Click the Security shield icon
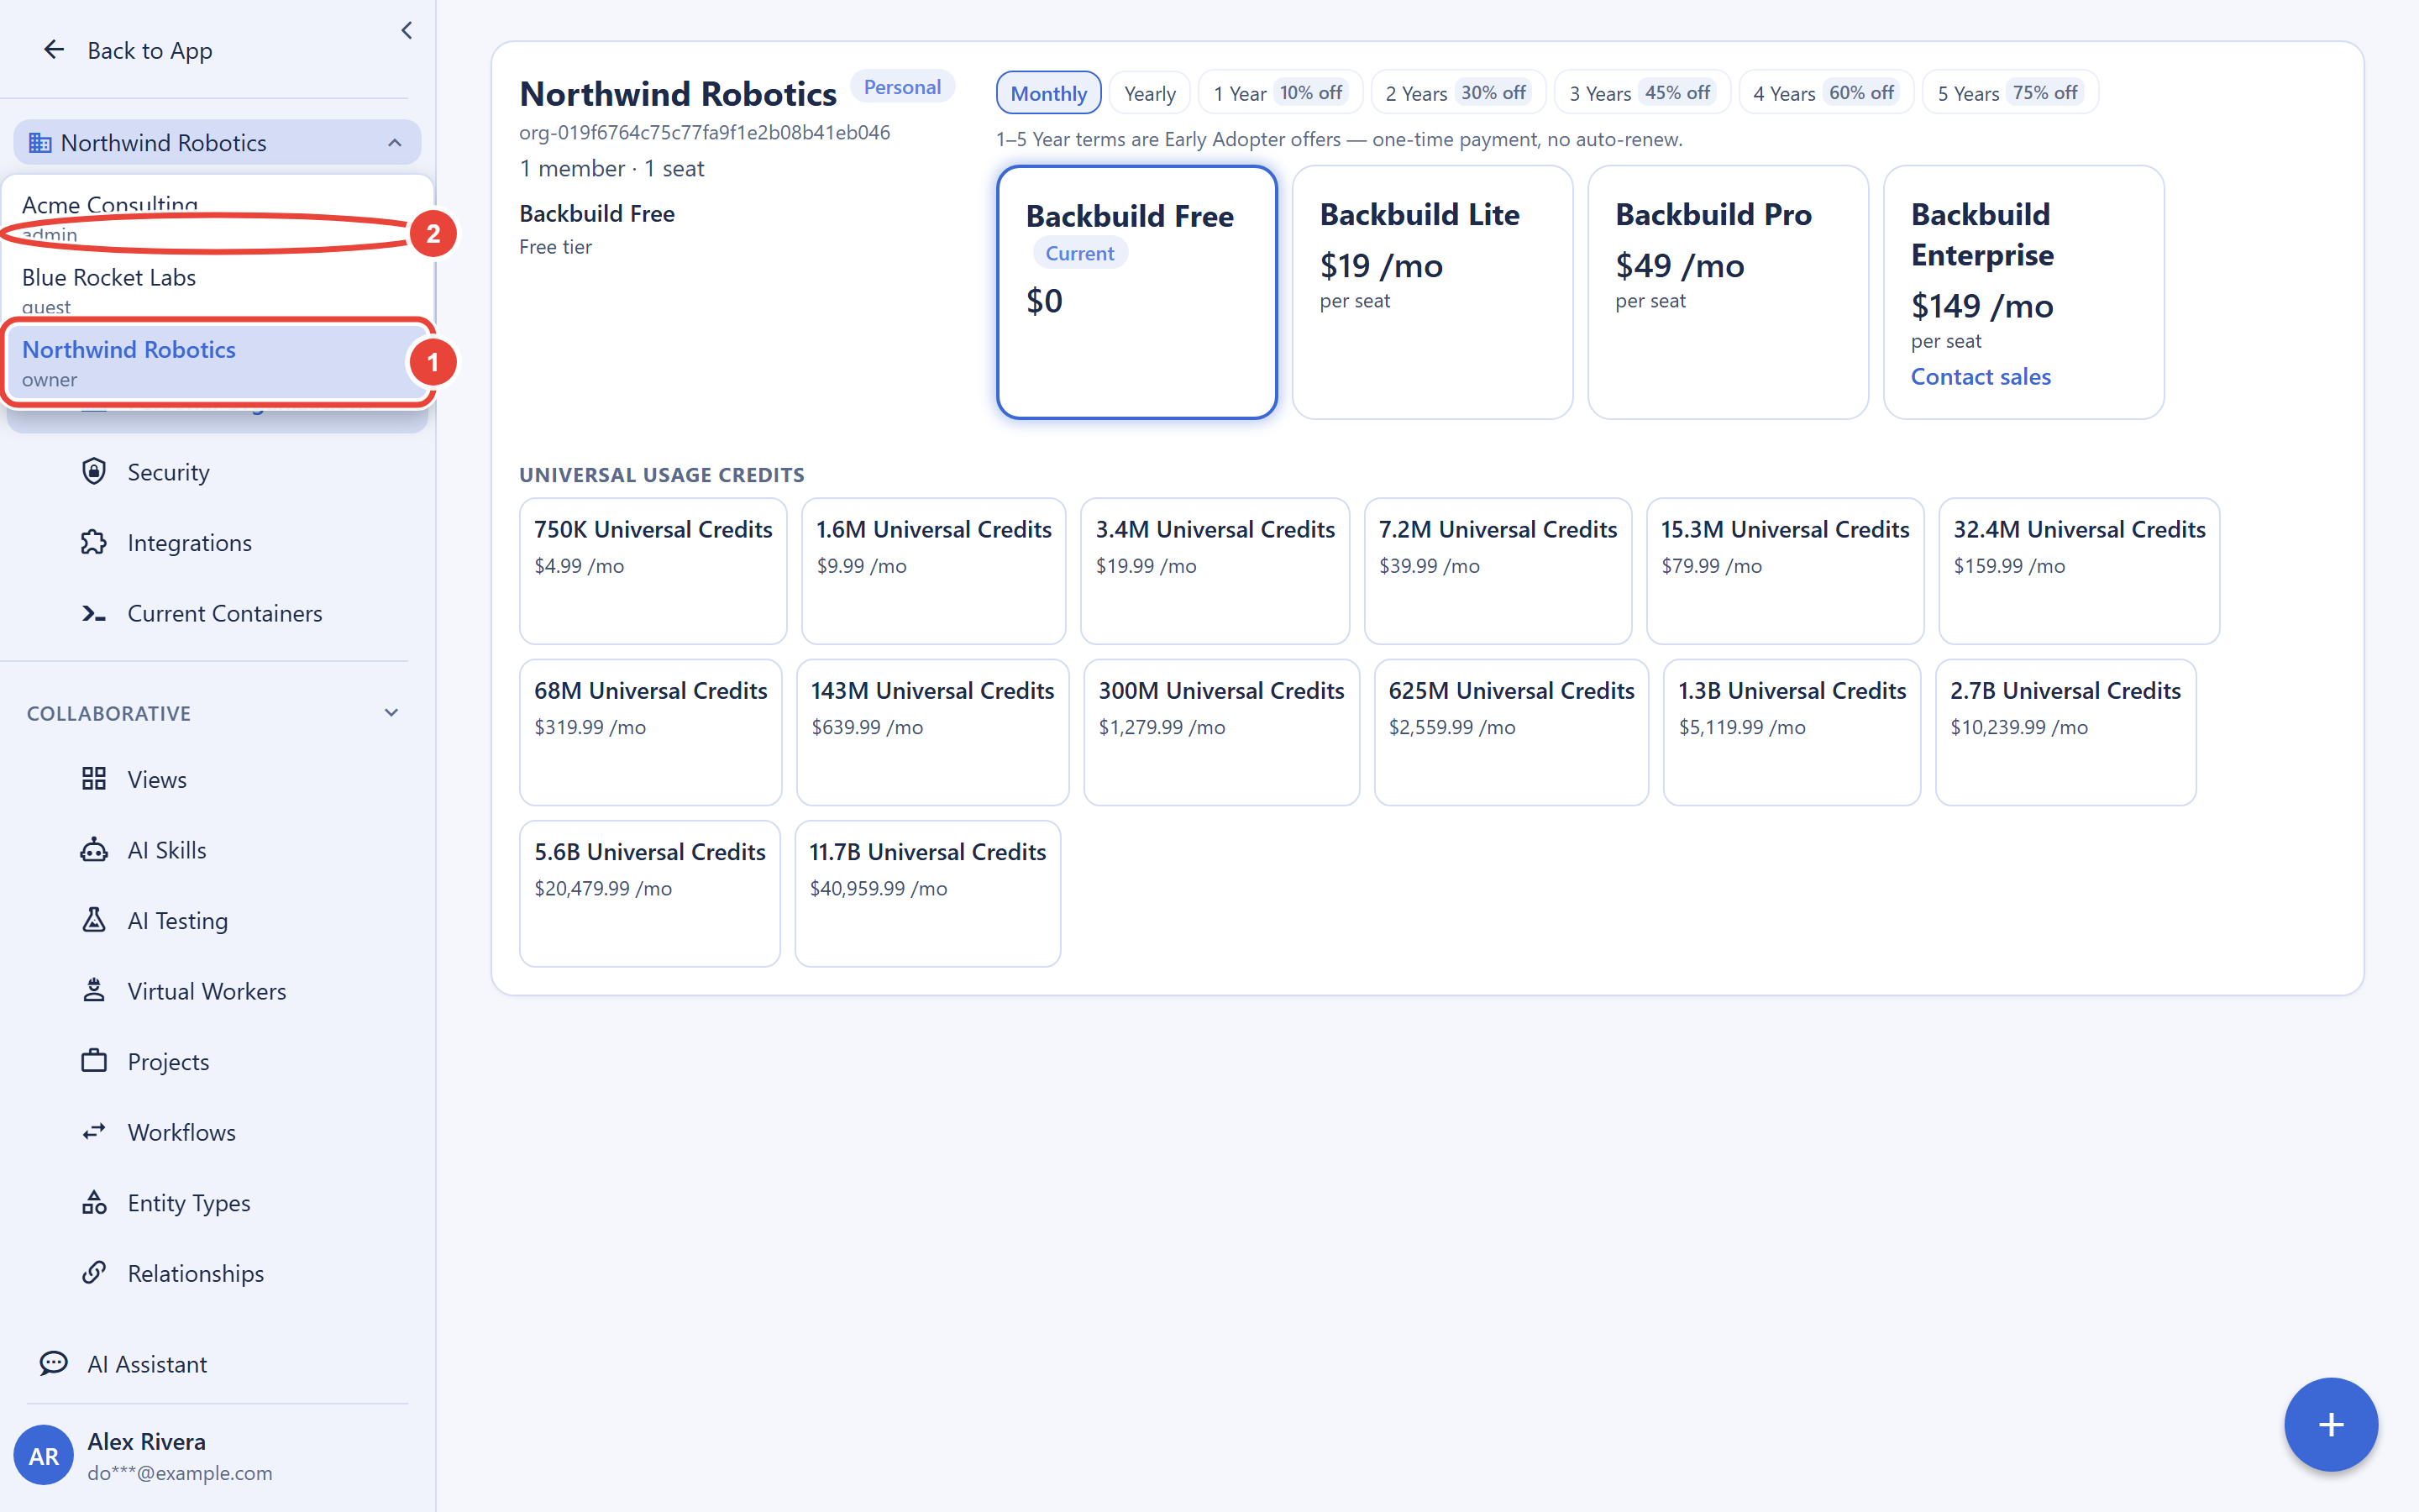 (94, 471)
